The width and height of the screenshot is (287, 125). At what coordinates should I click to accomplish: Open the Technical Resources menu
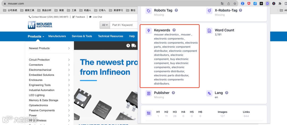click(x=111, y=36)
